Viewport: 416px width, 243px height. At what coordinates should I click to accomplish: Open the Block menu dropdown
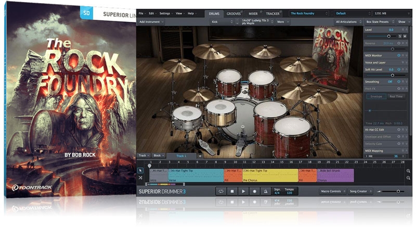(159, 156)
